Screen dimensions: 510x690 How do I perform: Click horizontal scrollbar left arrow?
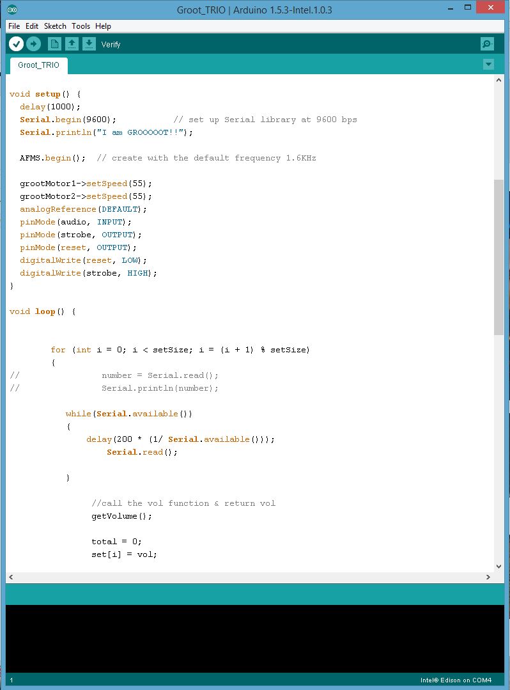(11, 577)
